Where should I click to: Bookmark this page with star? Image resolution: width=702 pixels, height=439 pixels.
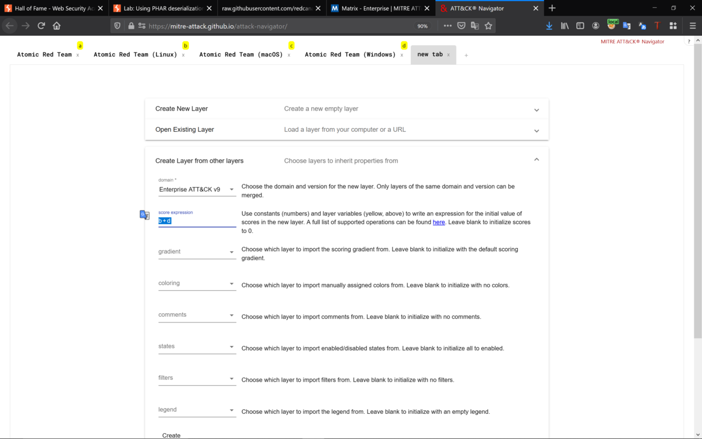(488, 26)
